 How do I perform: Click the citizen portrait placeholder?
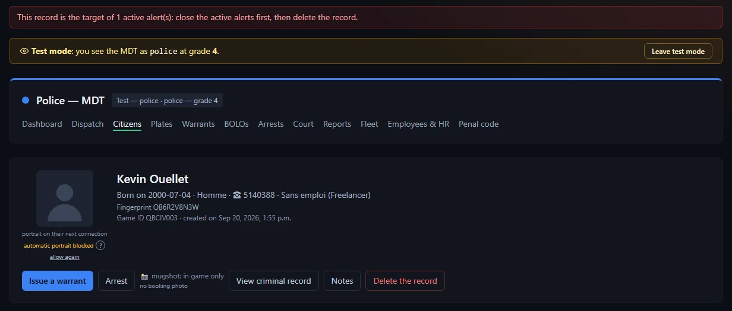click(65, 198)
